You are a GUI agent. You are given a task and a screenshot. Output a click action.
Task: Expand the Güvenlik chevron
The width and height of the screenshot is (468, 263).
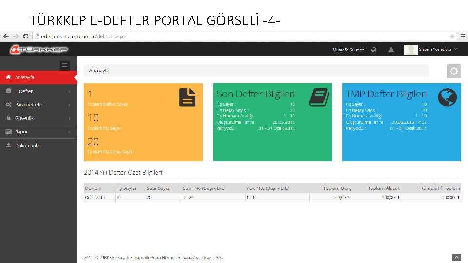69,118
